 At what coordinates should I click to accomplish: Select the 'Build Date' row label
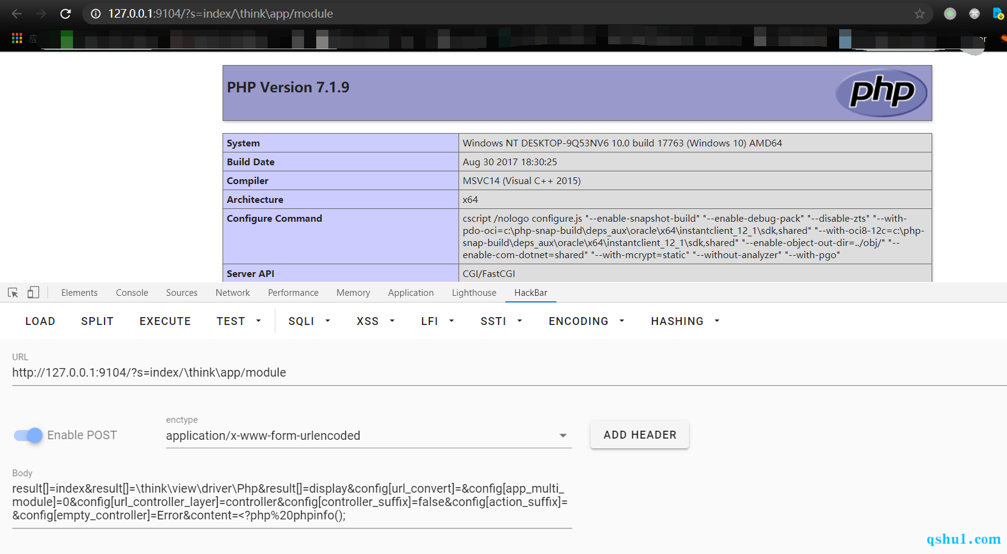pyautogui.click(x=251, y=162)
